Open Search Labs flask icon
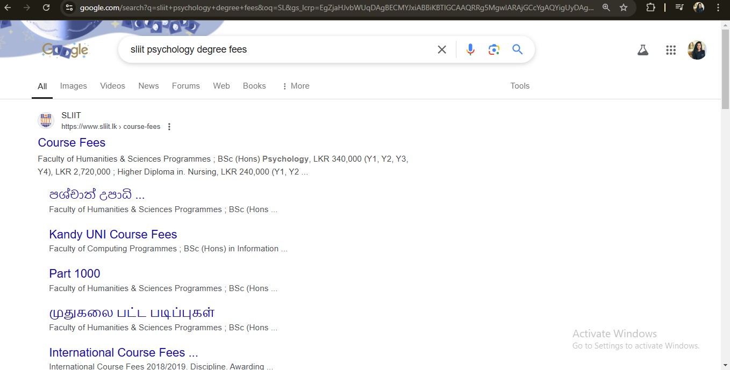 (643, 50)
